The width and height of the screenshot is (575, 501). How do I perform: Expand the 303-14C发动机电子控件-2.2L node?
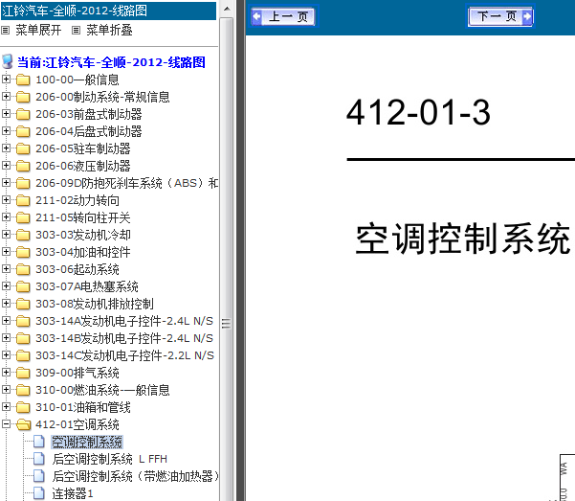6,355
